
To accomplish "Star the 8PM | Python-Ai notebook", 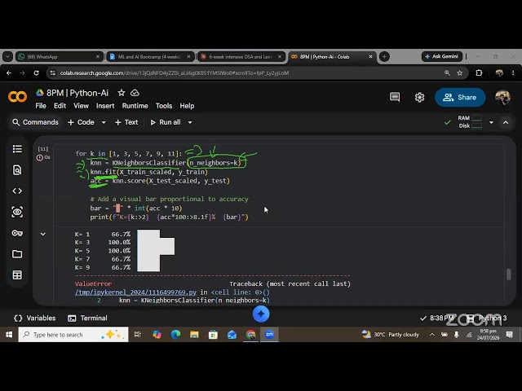I will (x=122, y=93).
